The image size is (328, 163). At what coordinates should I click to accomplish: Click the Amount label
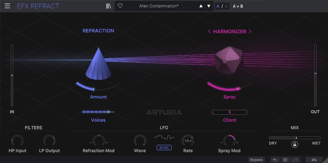(98, 97)
